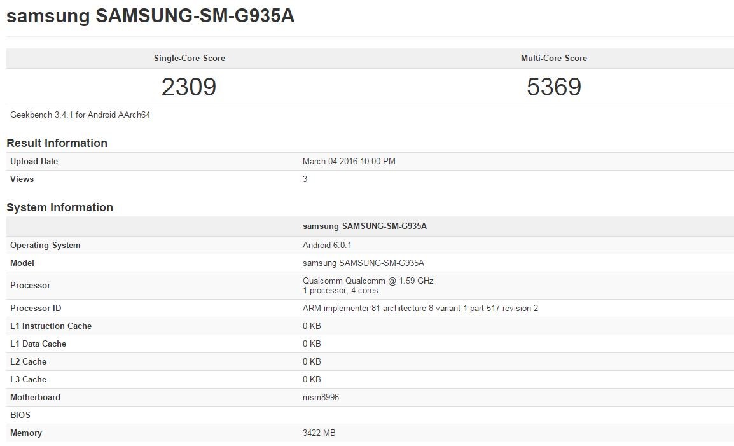
Task: Click the 'Model' row label
Action: pos(22,263)
